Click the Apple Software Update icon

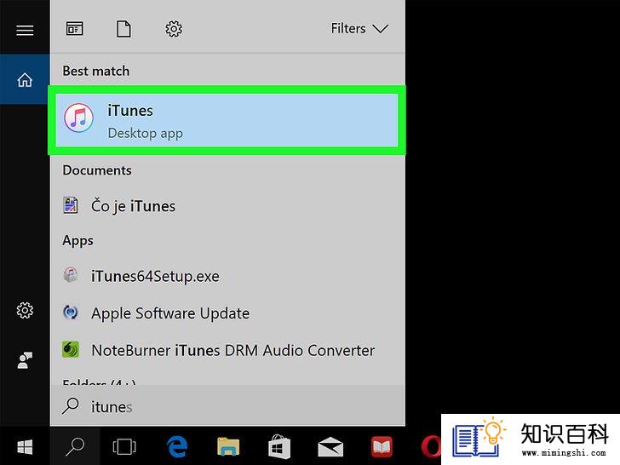tap(71, 313)
